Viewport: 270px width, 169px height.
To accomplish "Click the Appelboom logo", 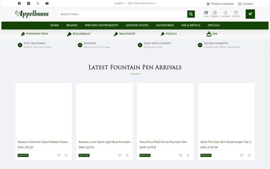I will [x=31, y=14].
